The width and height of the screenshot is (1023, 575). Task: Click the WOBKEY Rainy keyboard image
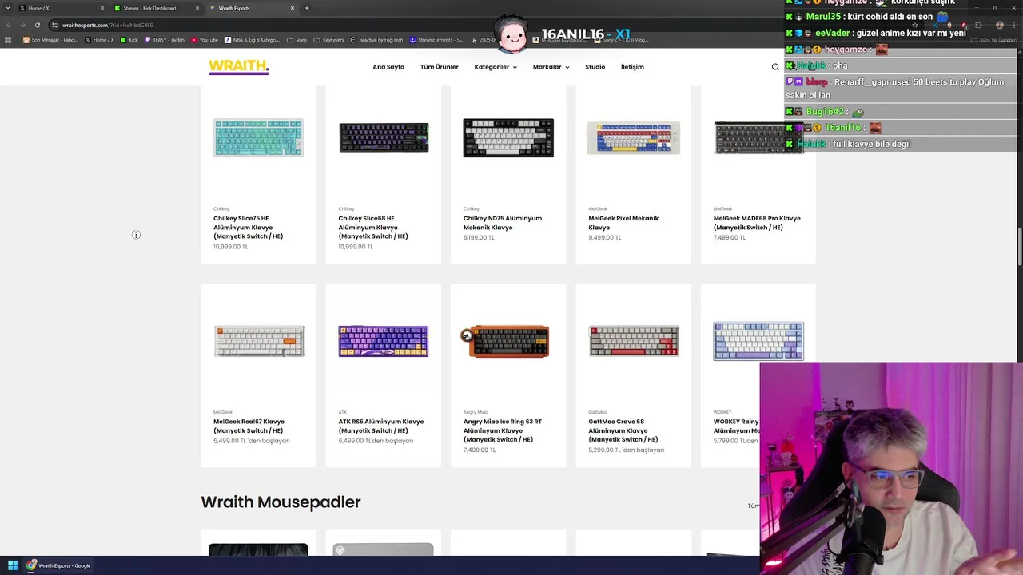[x=758, y=341]
